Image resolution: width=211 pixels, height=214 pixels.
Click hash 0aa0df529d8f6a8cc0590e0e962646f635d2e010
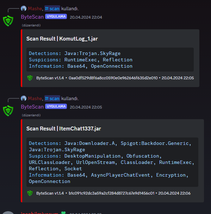coord(113,78)
